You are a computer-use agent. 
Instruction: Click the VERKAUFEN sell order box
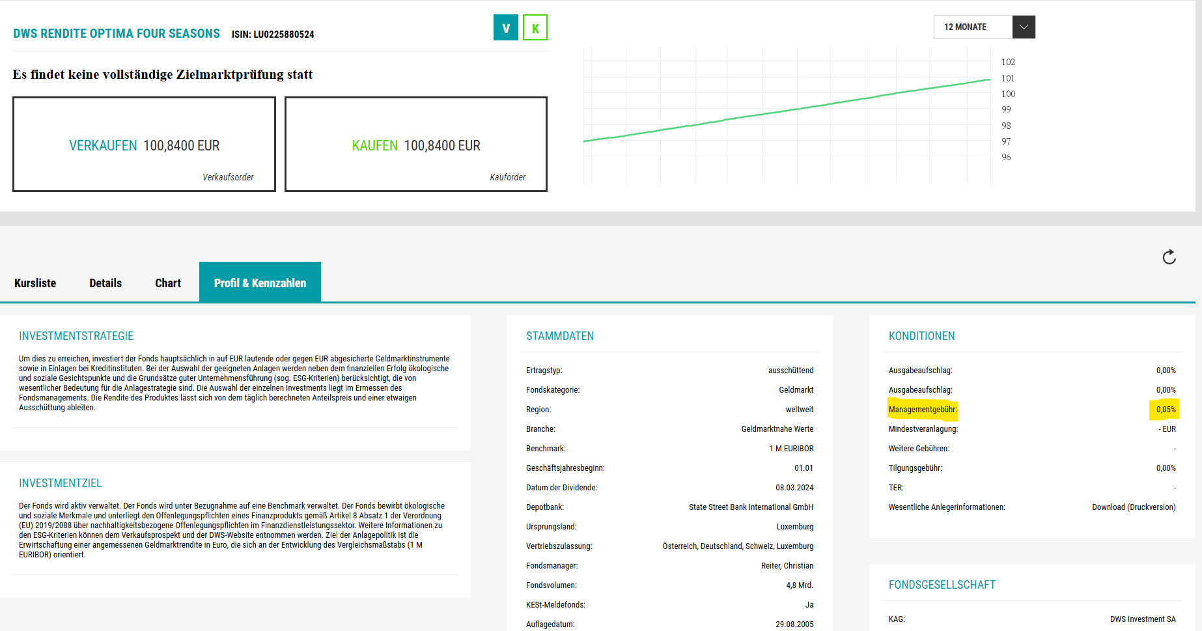[144, 145]
